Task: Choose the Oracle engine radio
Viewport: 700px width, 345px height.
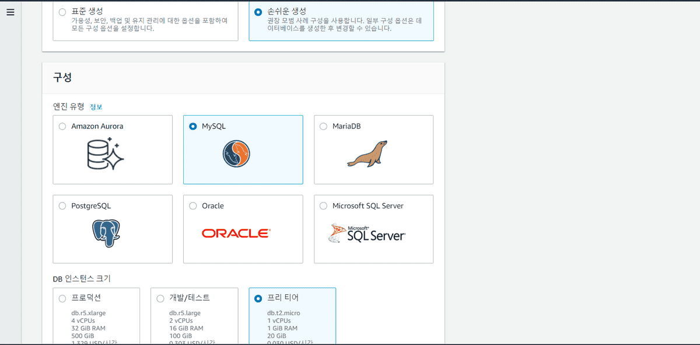Action: click(193, 206)
